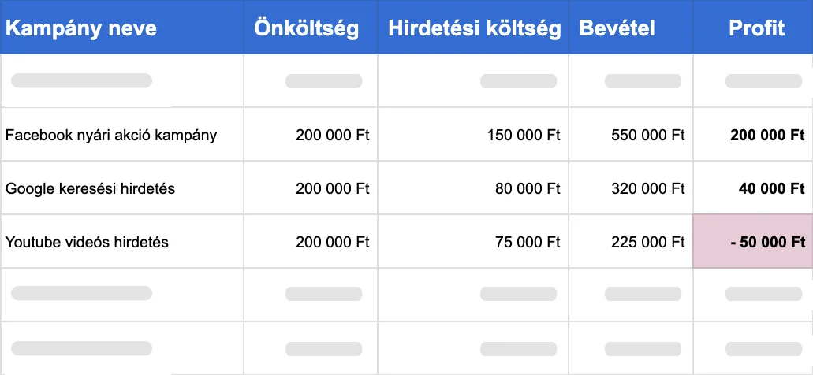Click the 40 000 Ft profit cell
The image size is (813, 375).
coord(753,188)
